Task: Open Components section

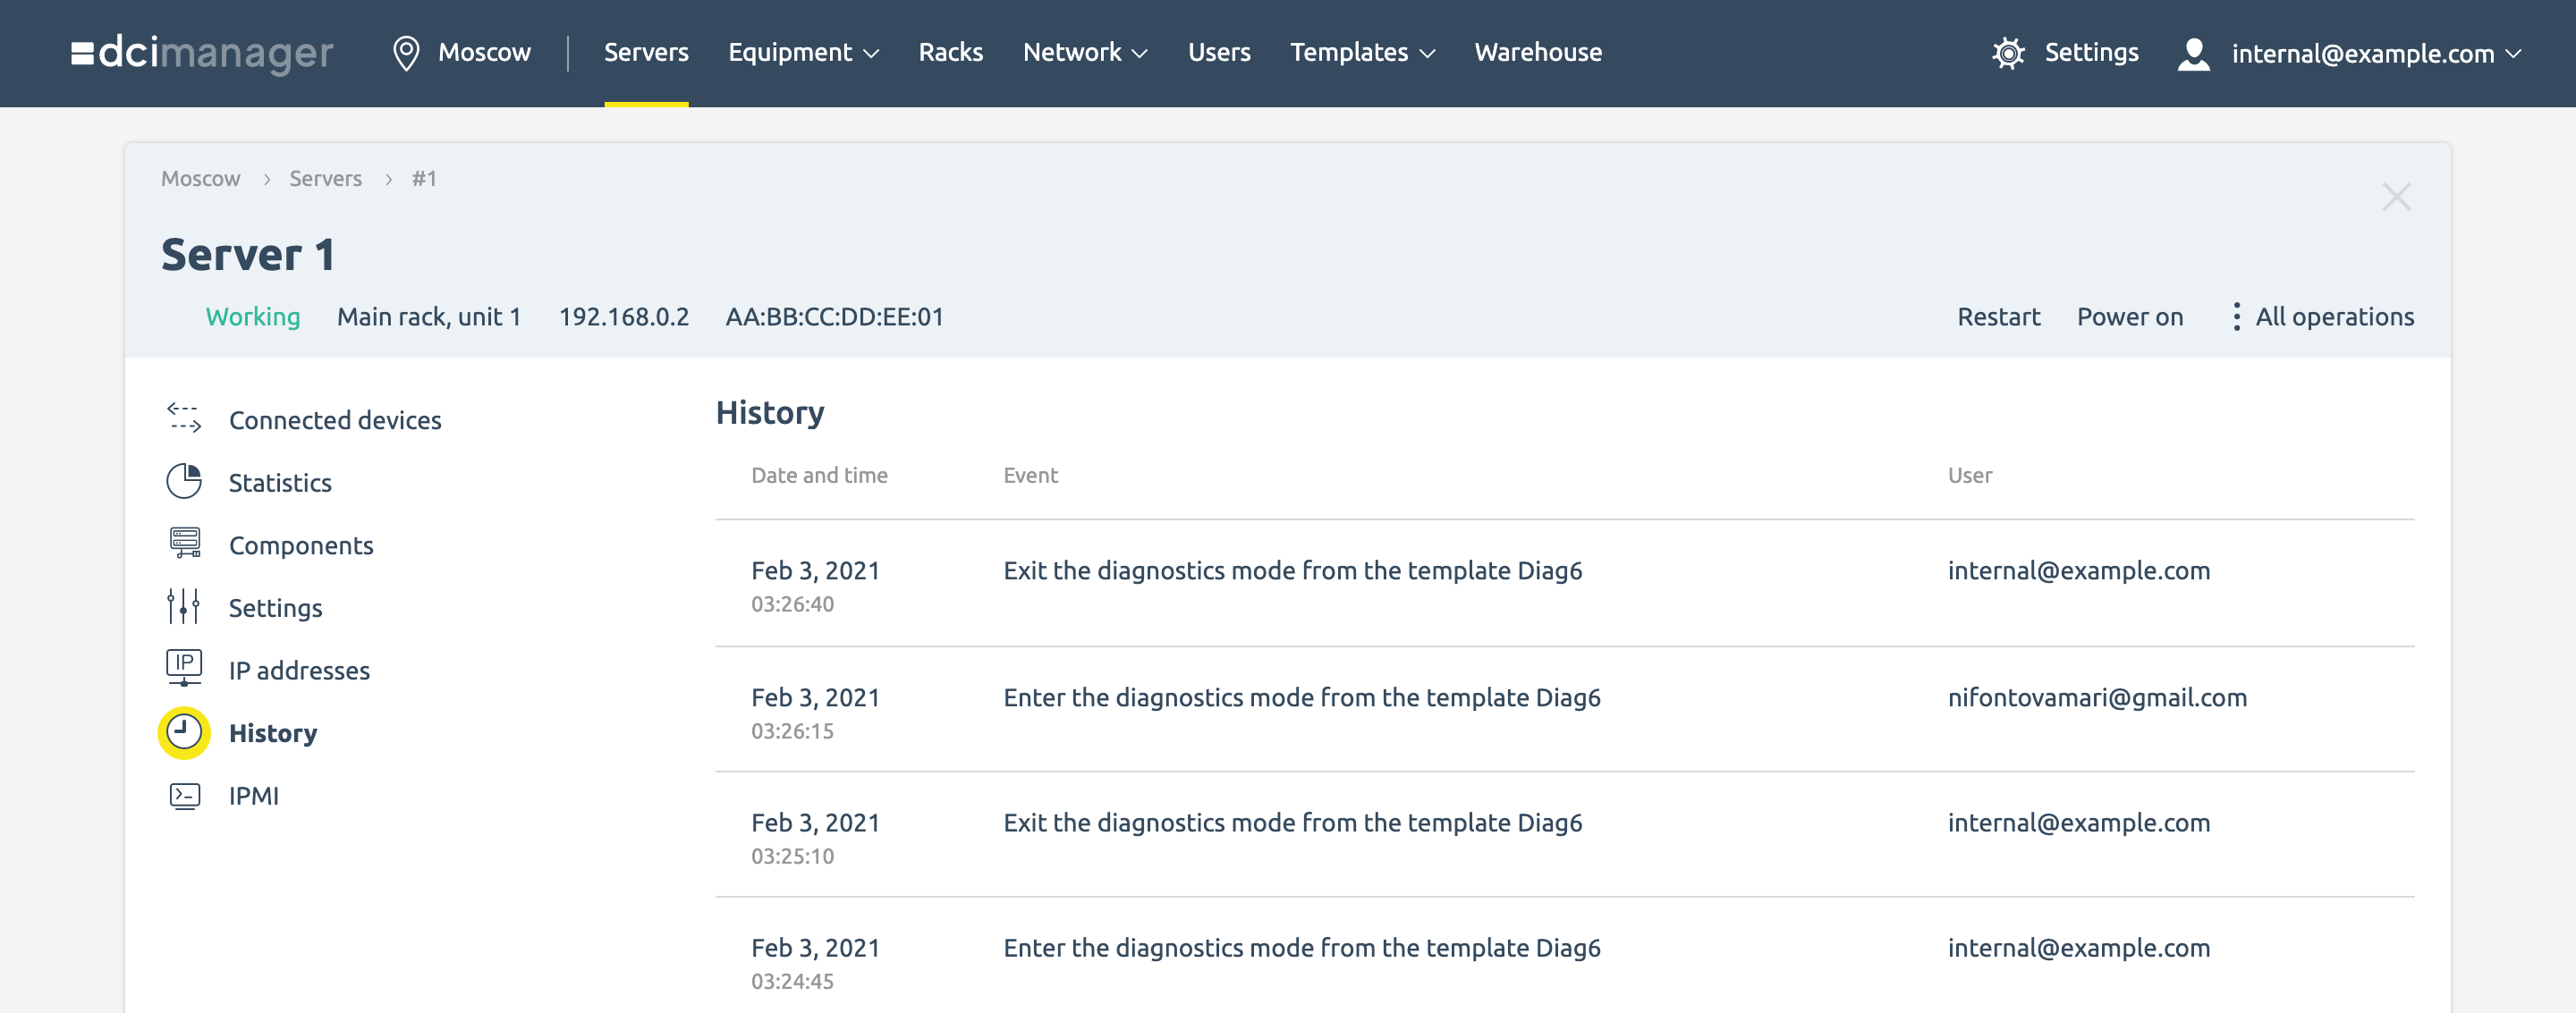Action: click(301, 545)
